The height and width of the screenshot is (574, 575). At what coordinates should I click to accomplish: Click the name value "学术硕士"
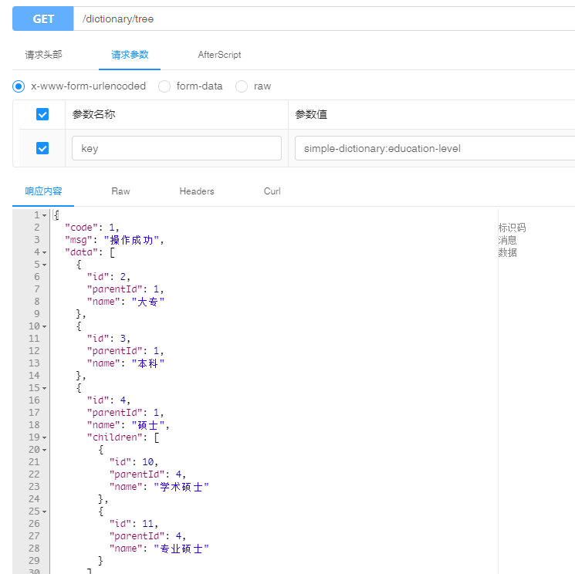(181, 487)
